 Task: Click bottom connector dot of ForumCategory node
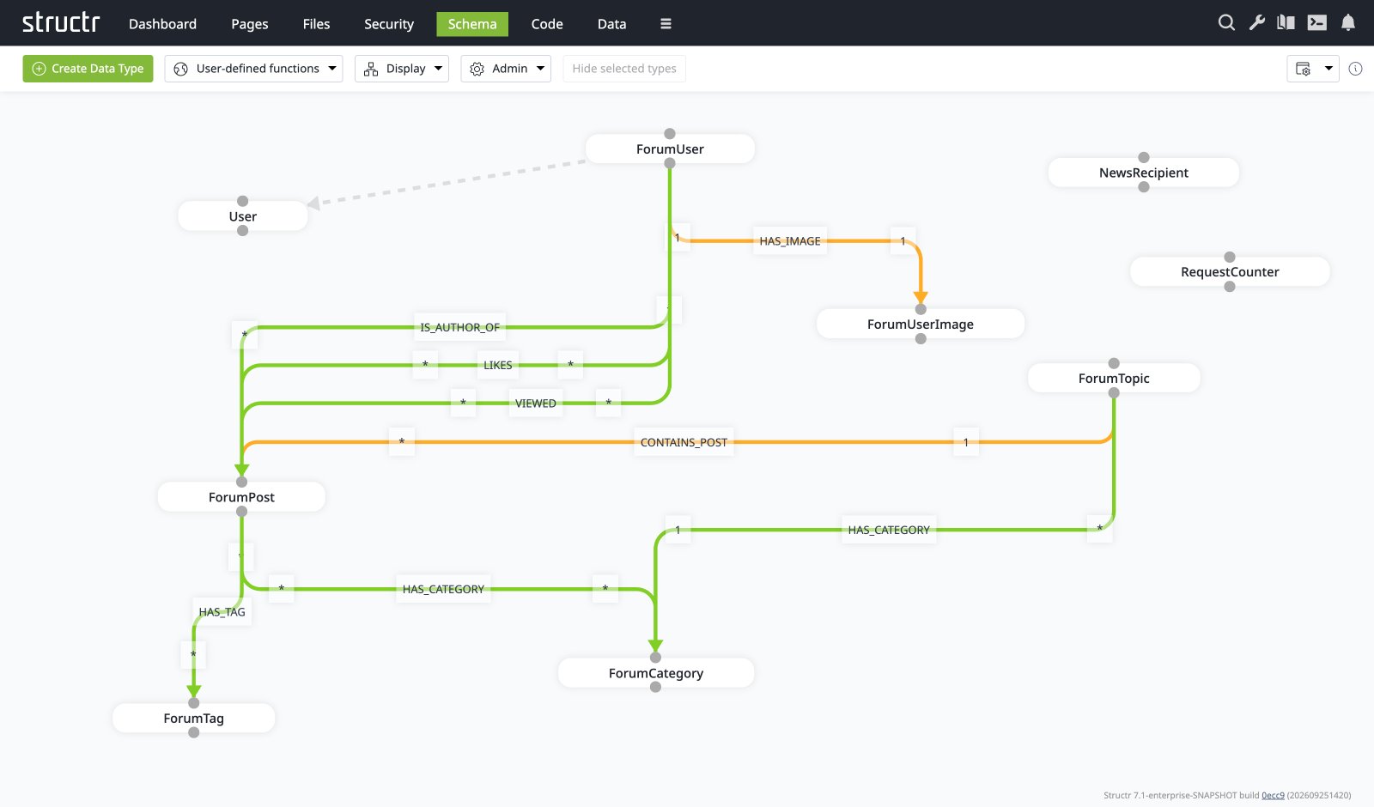[x=656, y=687]
